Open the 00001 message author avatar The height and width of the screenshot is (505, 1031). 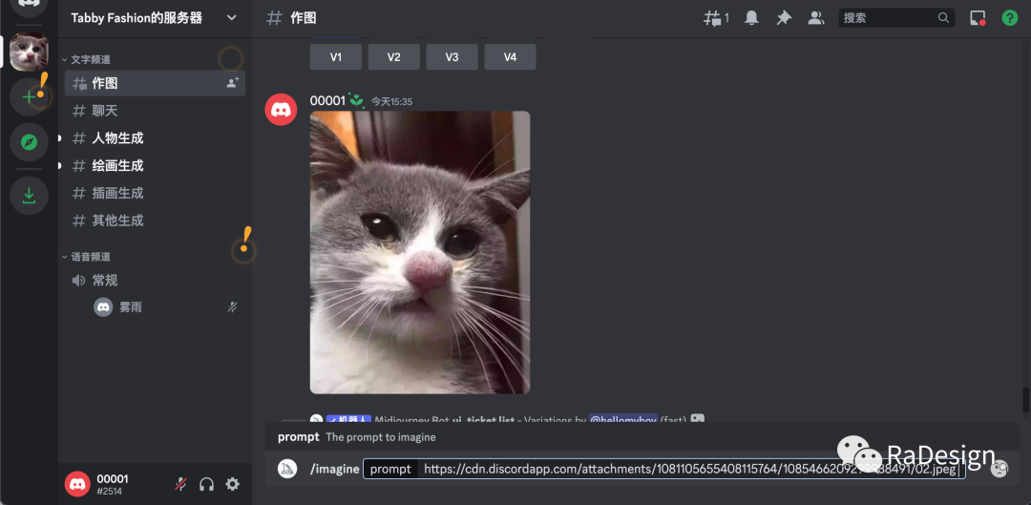click(281, 109)
